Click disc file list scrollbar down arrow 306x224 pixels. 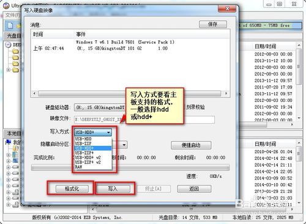[x=299, y=118]
